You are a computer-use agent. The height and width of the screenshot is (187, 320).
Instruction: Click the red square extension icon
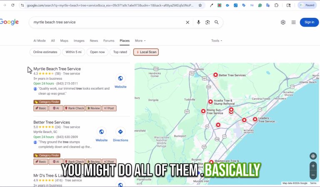point(220,5)
